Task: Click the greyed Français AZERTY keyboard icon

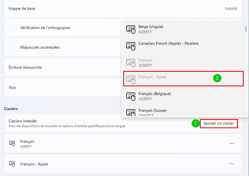Action: (x=131, y=63)
